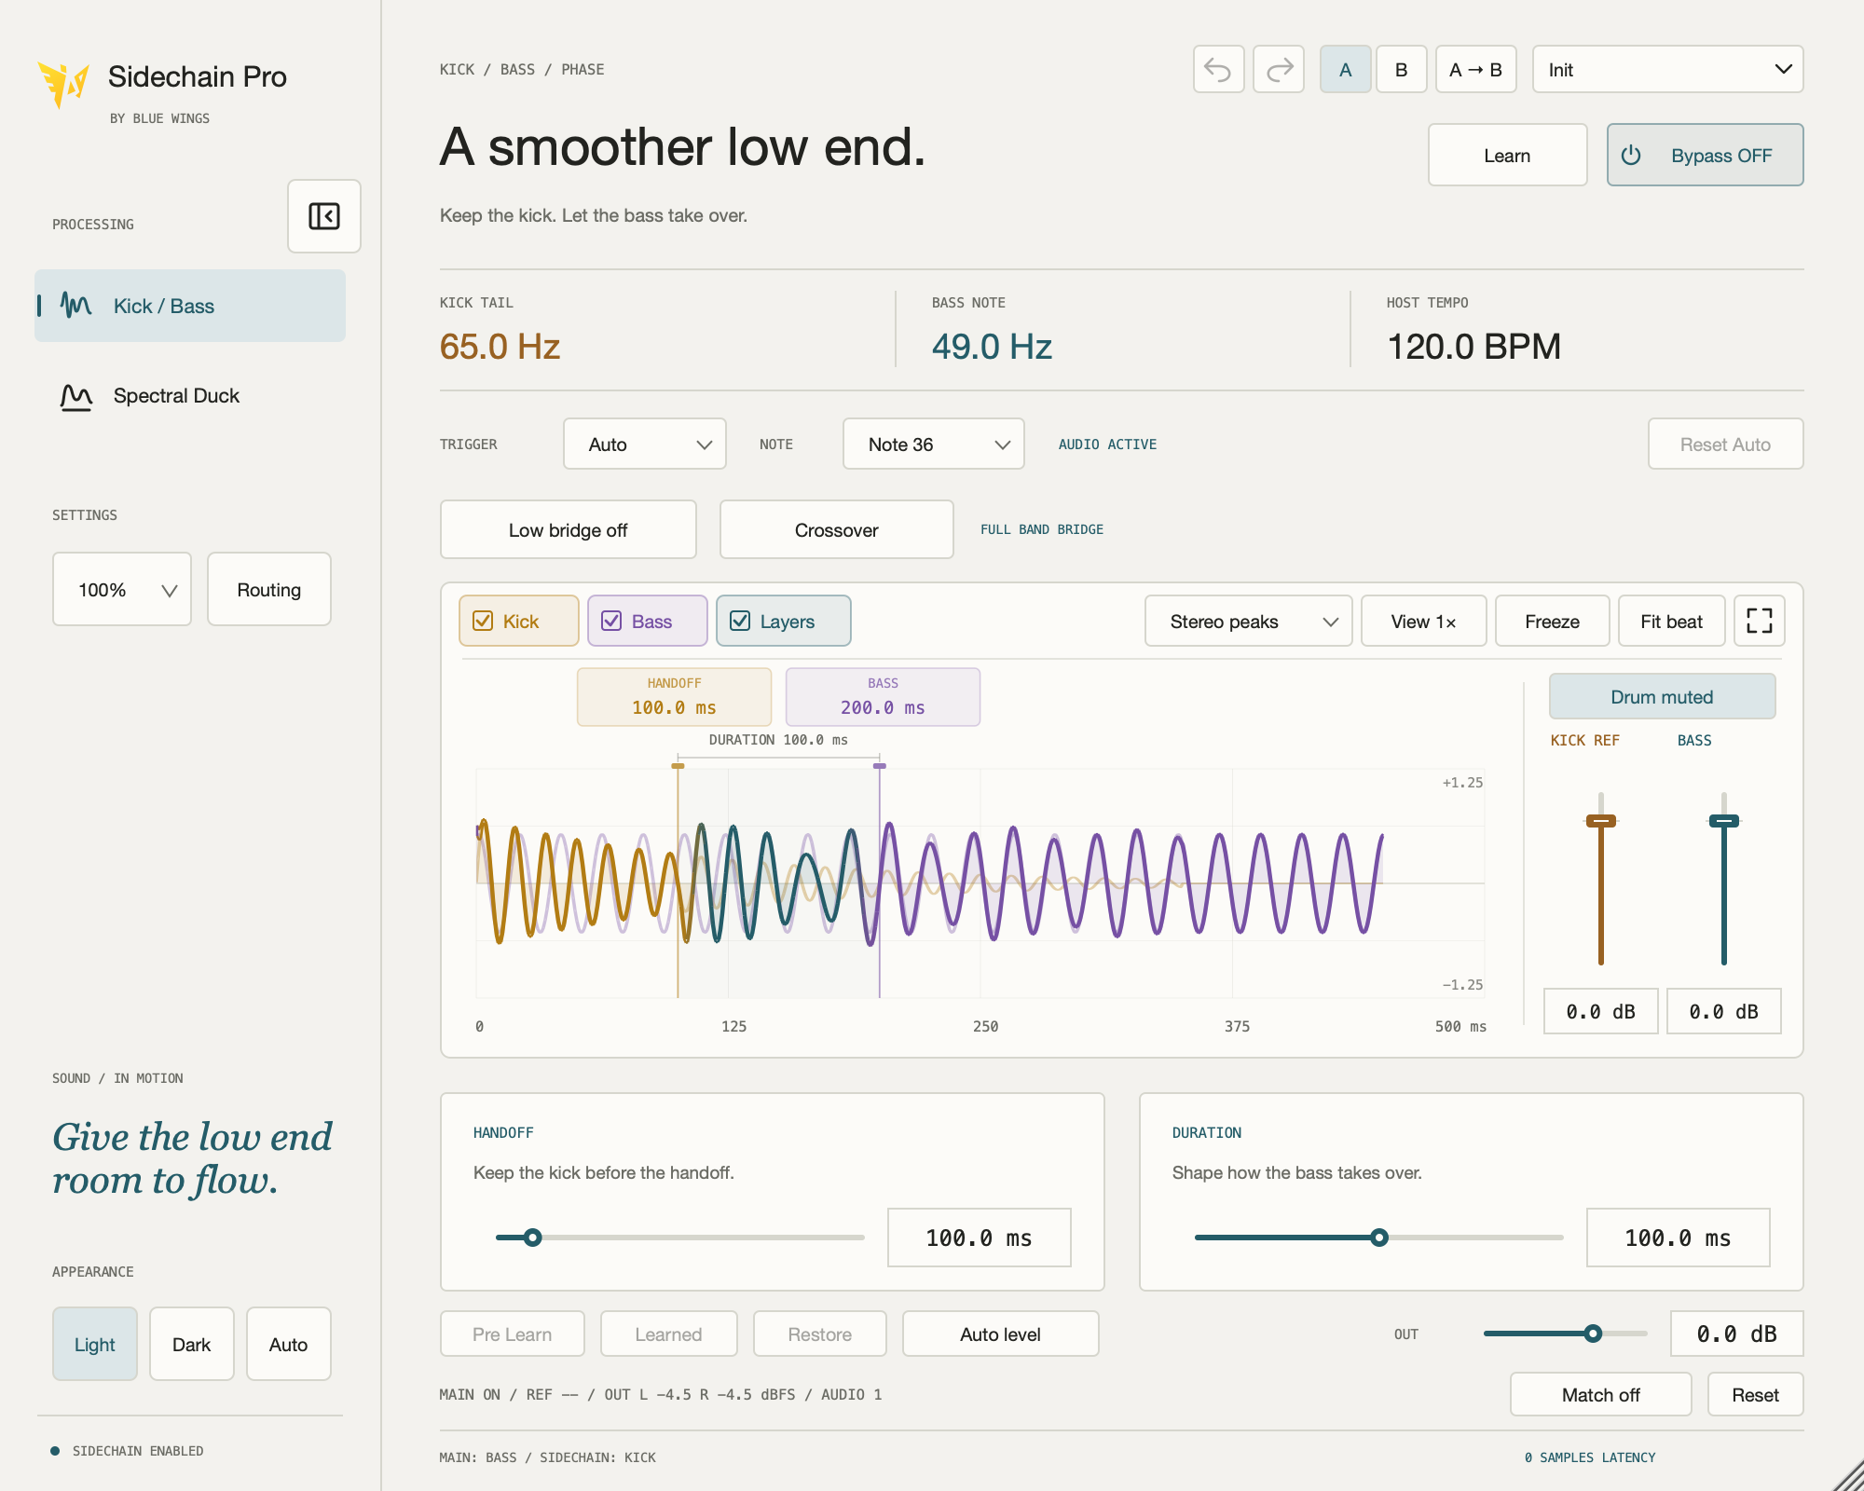Click the Sidechain Pro wings logo
The height and width of the screenshot is (1491, 1864).
pyautogui.click(x=63, y=85)
